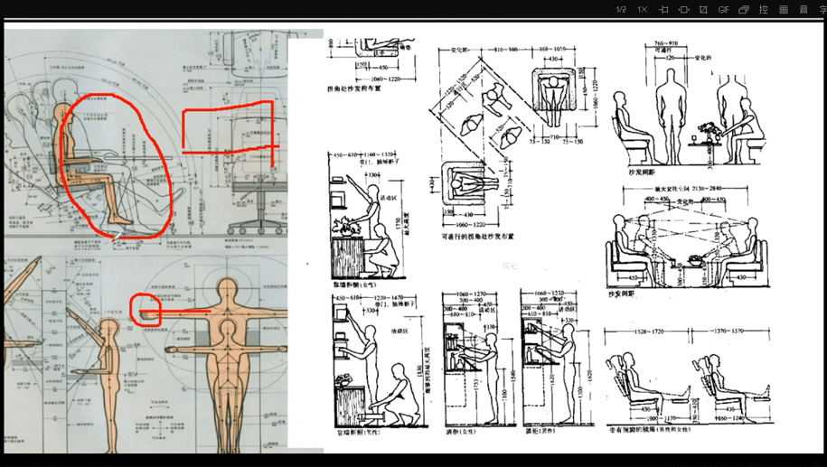Image resolution: width=827 pixels, height=467 pixels.
Task: Open the 音 audio settings
Action: [804, 9]
